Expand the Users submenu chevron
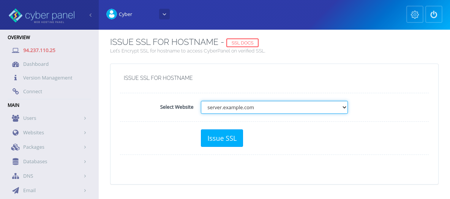 click(x=85, y=118)
